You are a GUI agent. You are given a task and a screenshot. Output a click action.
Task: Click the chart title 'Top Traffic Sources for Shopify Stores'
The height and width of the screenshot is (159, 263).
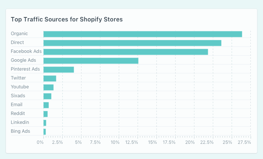pyautogui.click(x=67, y=20)
